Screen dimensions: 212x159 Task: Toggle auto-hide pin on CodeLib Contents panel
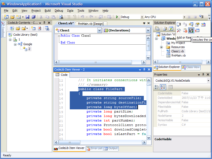tap(44, 23)
